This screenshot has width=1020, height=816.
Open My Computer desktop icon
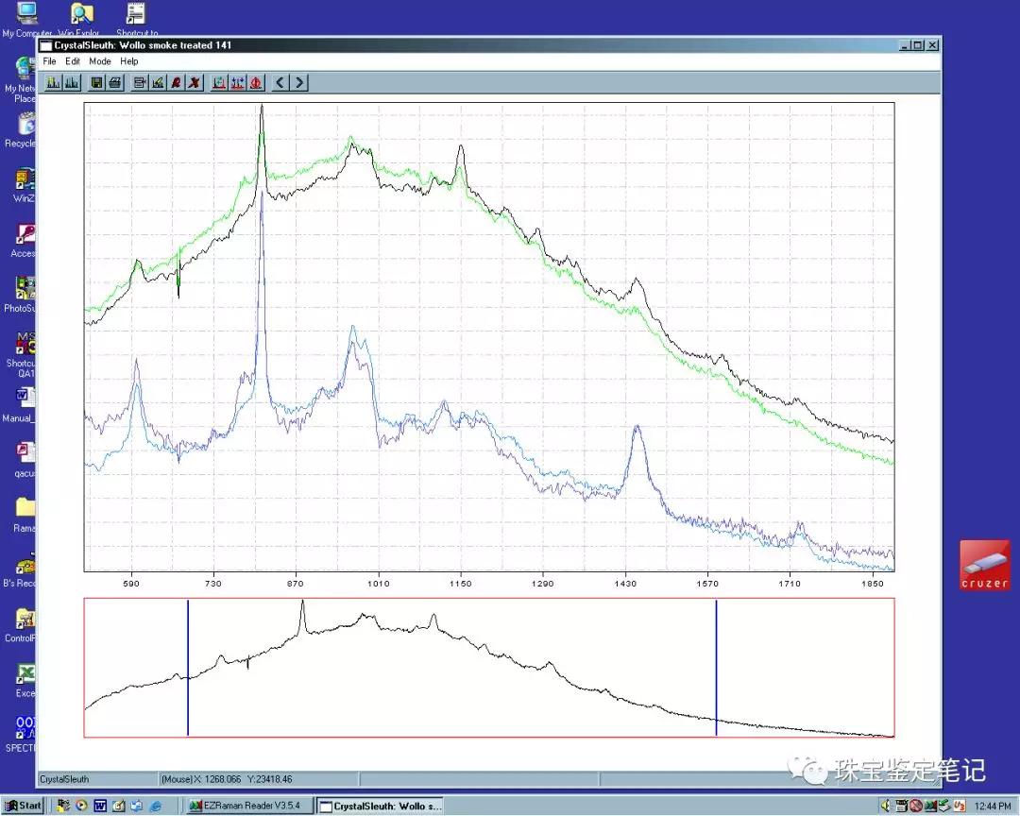click(x=26, y=20)
